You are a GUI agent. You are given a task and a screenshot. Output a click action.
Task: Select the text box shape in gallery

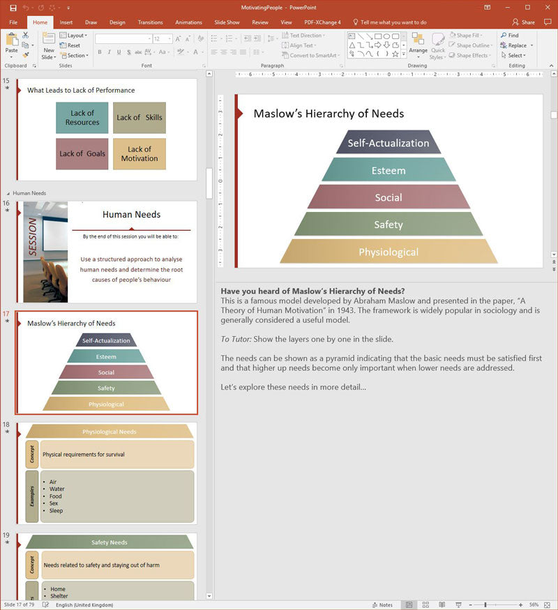pyautogui.click(x=352, y=36)
